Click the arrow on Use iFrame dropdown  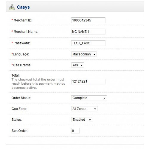pos(82,65)
